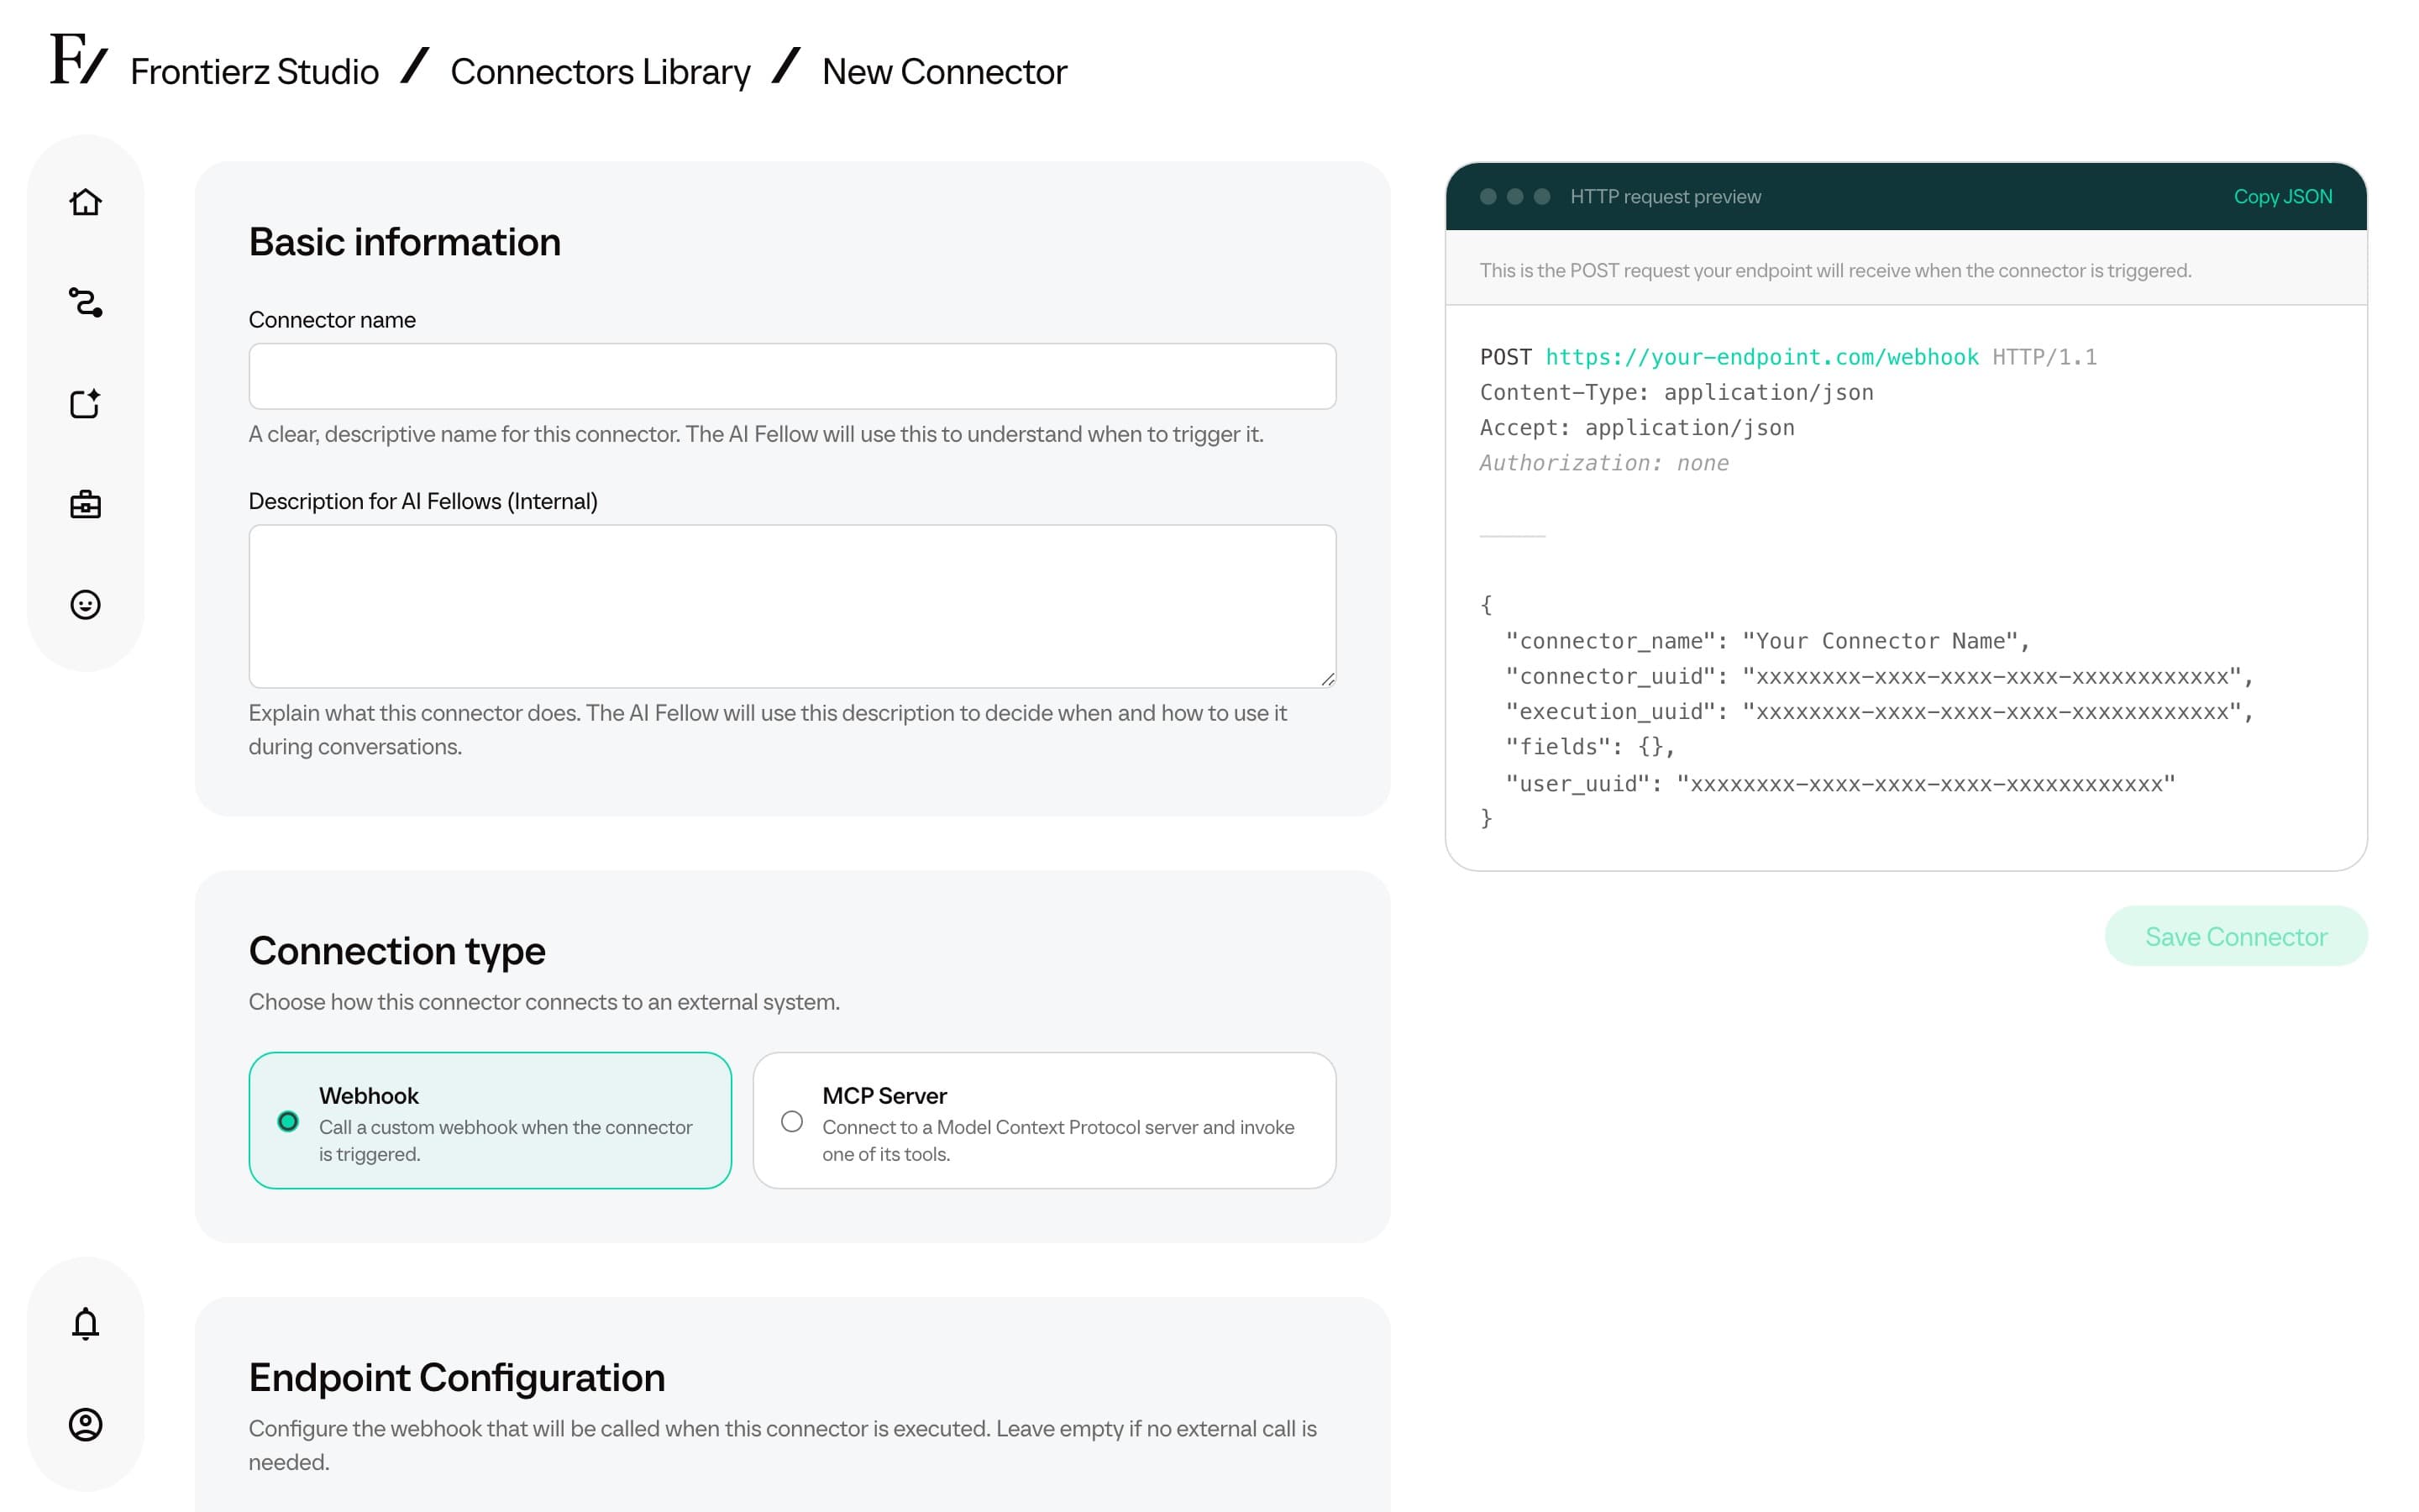Go to Connectors Library breadcrumb
Image resolution: width=2419 pixels, height=1512 pixels.
click(600, 72)
